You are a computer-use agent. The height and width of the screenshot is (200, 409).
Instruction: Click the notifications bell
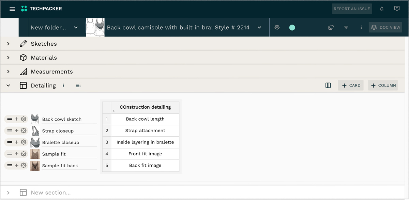coord(382,9)
